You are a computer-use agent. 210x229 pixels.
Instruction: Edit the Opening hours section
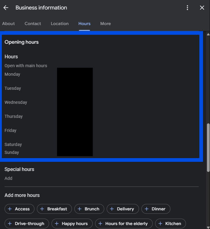point(101,96)
